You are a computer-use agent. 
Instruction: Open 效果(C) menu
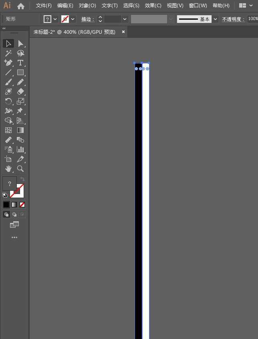pyautogui.click(x=153, y=6)
